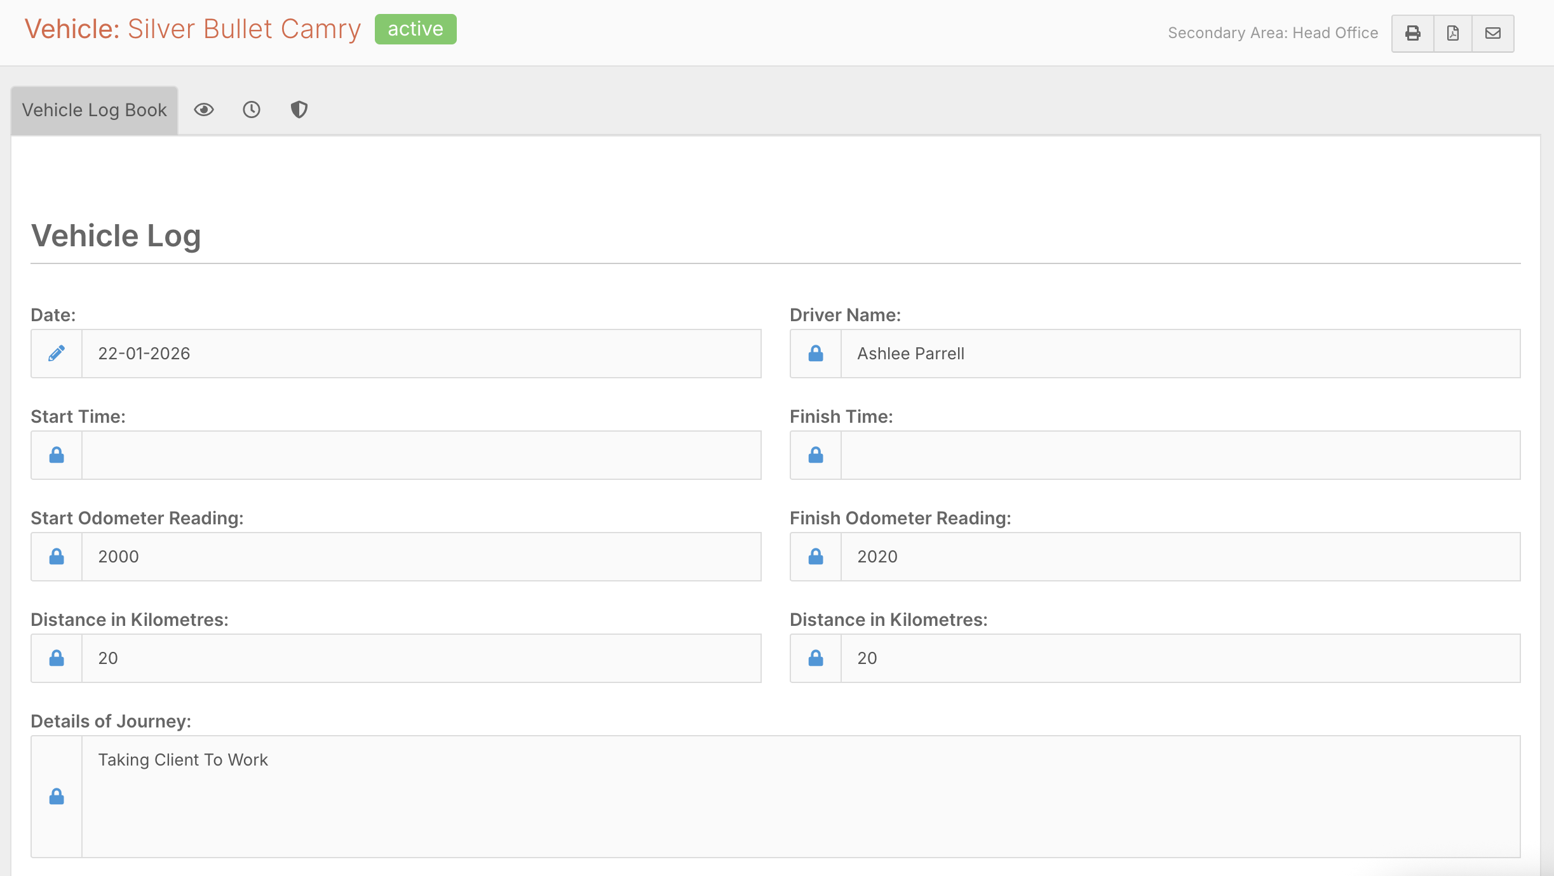
Task: Click lock icon for Start Odometer Reading
Action: point(57,557)
